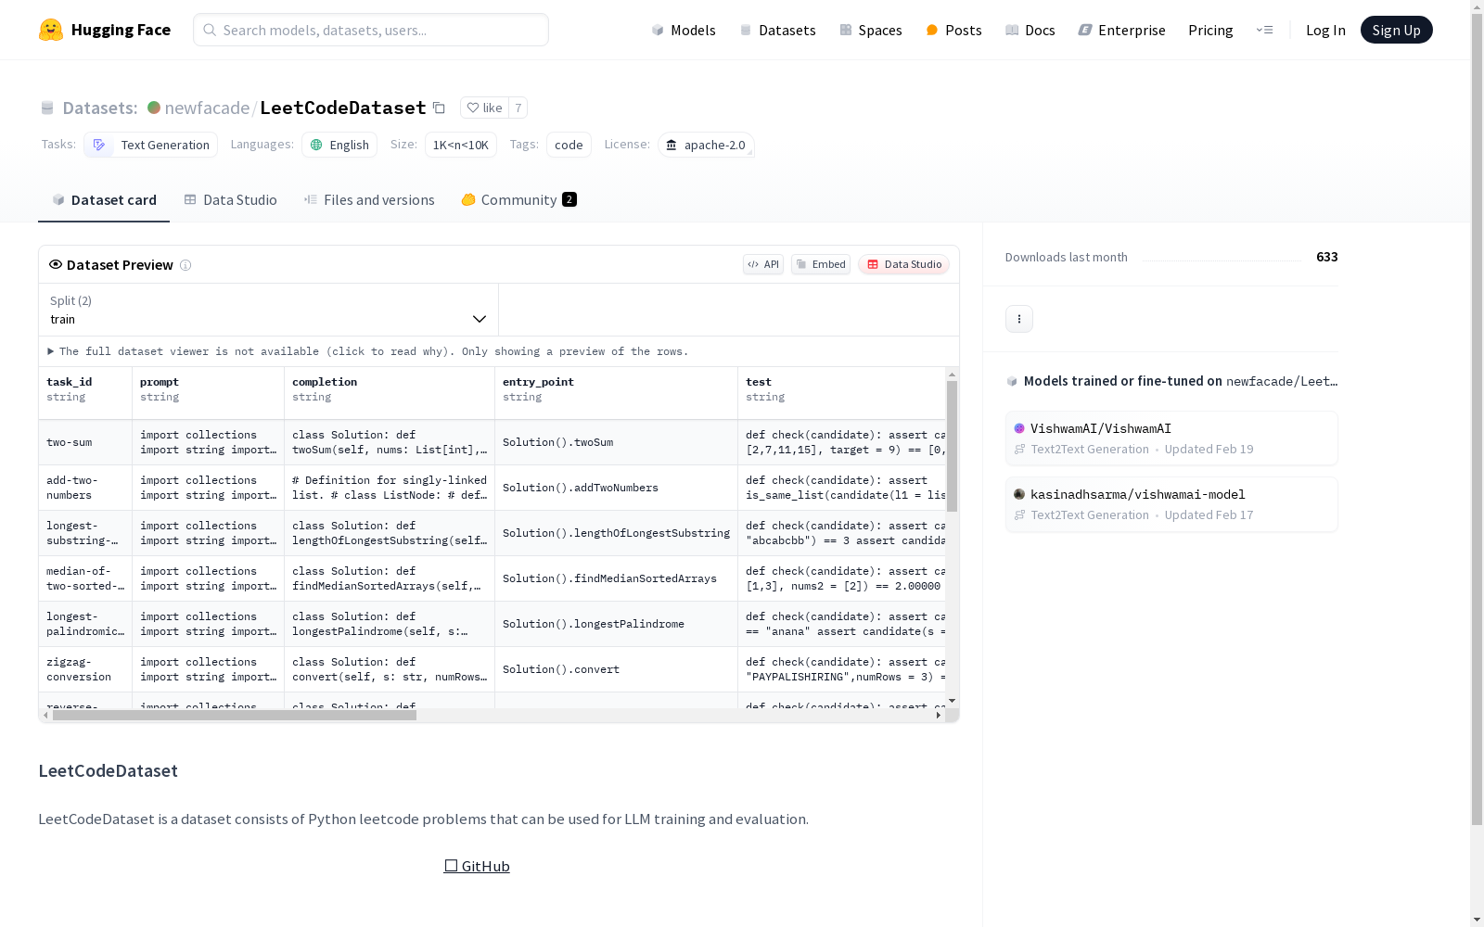
Task: Open the API button in preview
Action: click(x=763, y=264)
